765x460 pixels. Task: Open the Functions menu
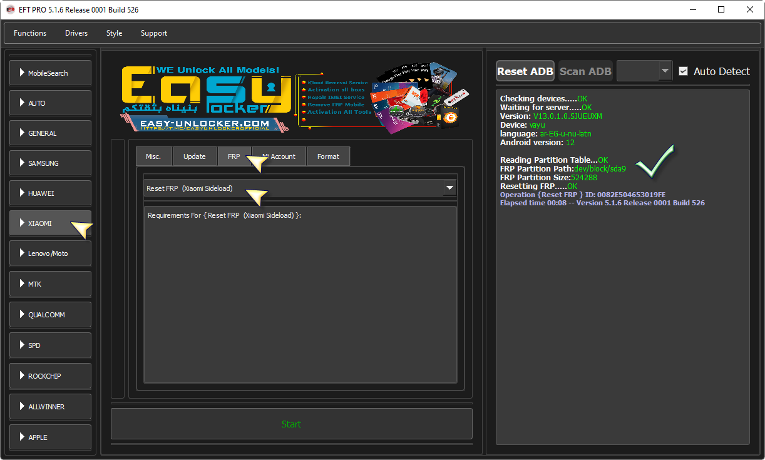point(30,33)
